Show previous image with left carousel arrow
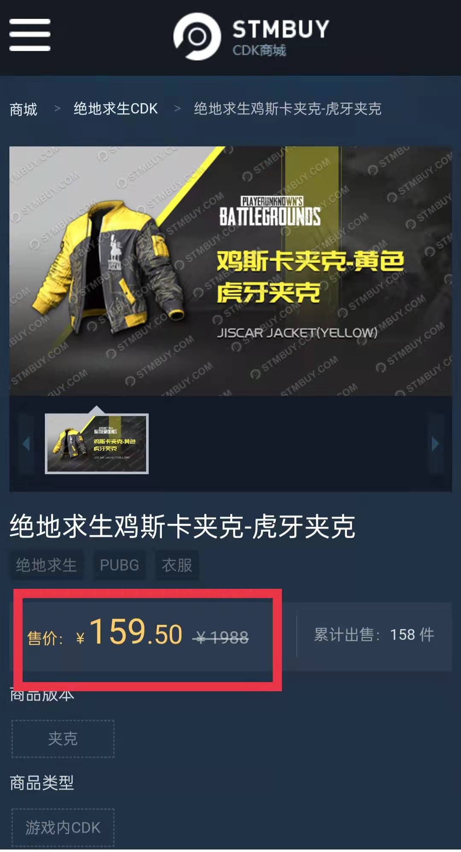The image size is (461, 852). 26,444
